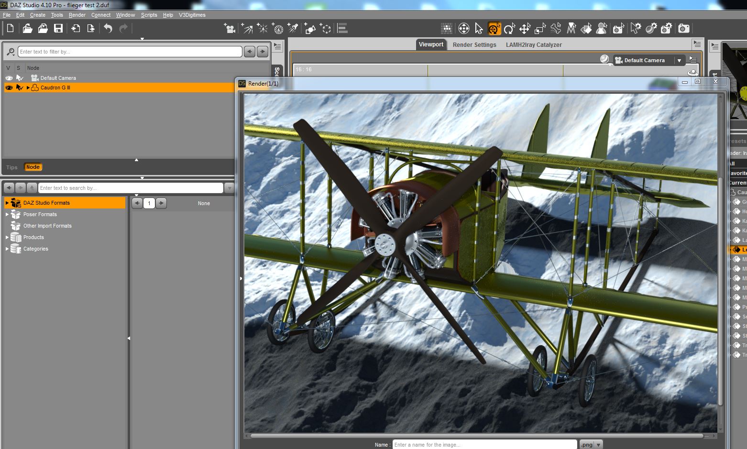
Task: Toggle selectability of Caudron G III node
Action: [x=20, y=88]
